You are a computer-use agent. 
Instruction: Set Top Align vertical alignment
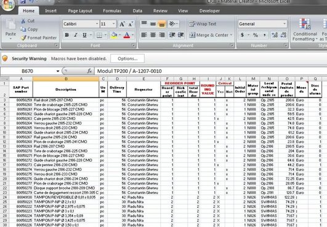pyautogui.click(x=144, y=24)
